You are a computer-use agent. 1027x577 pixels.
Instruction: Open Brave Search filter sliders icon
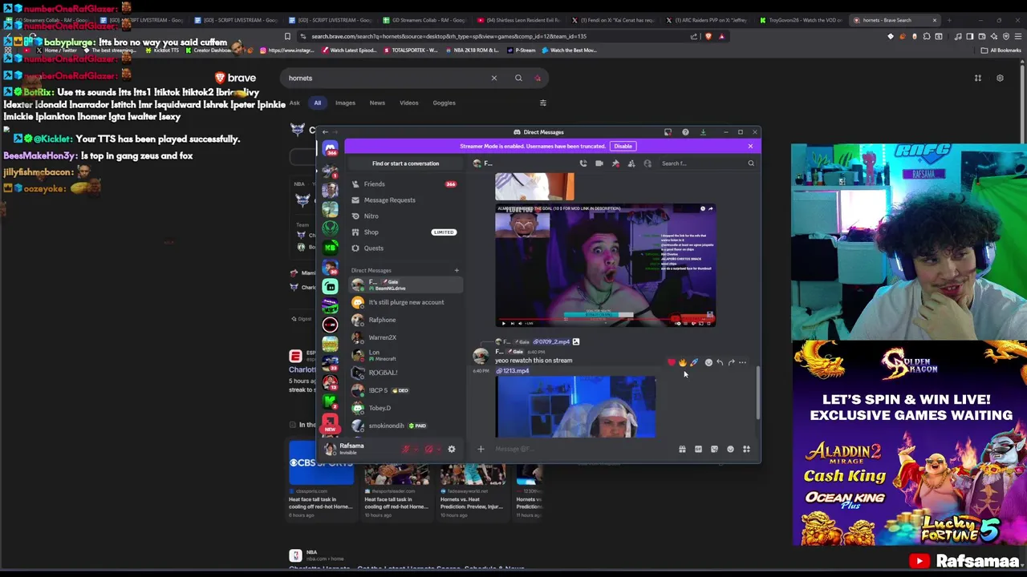[543, 103]
